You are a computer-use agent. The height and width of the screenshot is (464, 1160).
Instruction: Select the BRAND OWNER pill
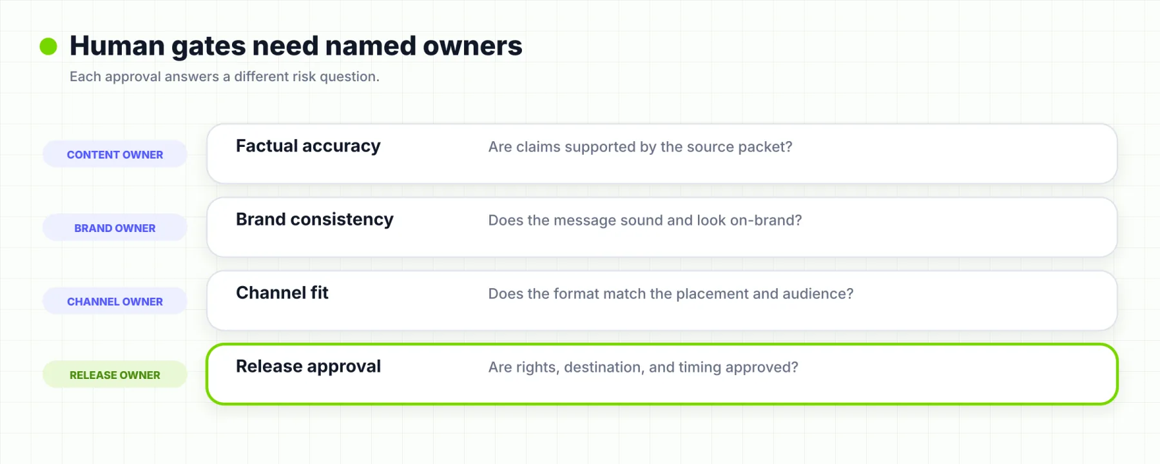(115, 227)
